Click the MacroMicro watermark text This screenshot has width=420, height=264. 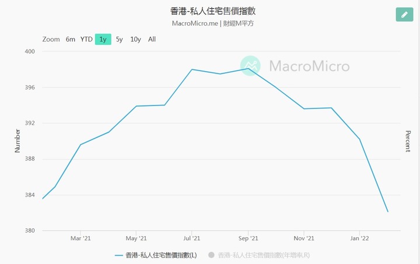pos(309,66)
